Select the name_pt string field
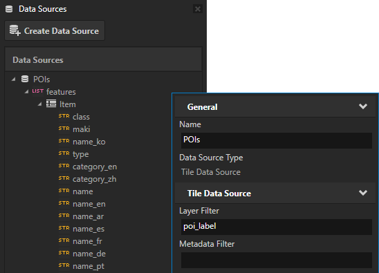379x273 pixels. [x=89, y=266]
